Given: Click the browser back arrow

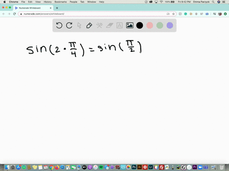Looking at the screenshot, I should click(x=4, y=14).
